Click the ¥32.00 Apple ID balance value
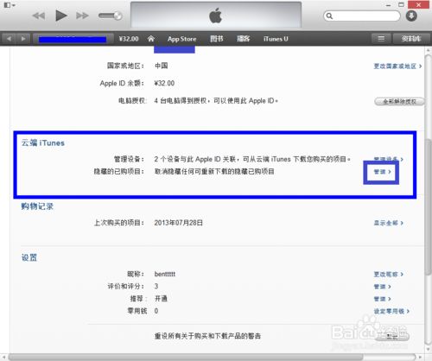The height and width of the screenshot is (361, 432). (164, 84)
